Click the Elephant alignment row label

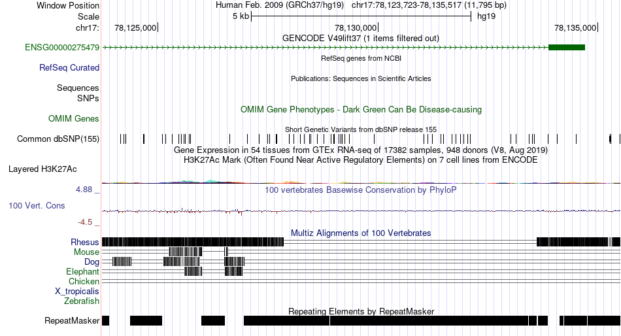82,272
